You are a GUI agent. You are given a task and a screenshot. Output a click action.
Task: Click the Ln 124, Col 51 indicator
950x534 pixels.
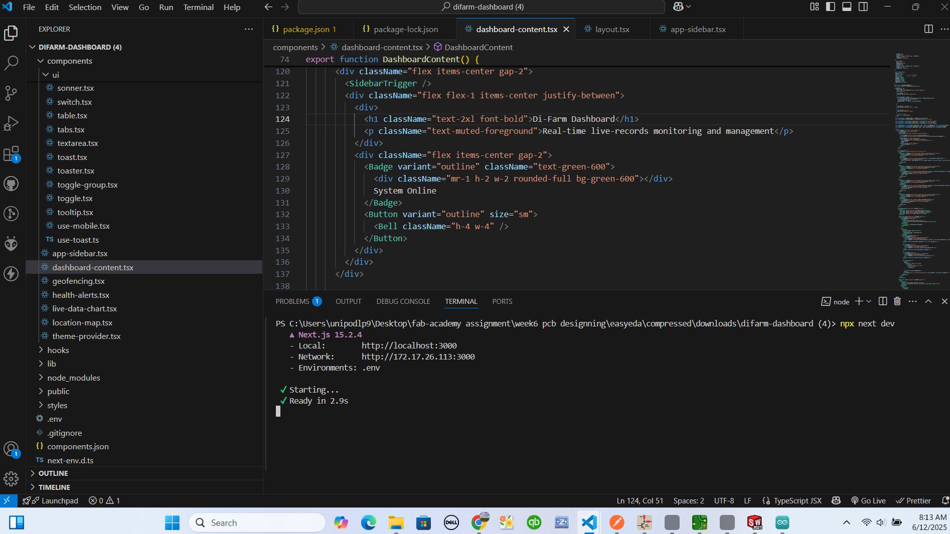(x=640, y=500)
